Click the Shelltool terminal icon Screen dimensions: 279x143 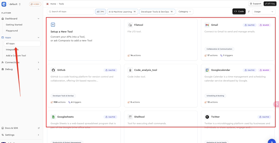[130, 117]
